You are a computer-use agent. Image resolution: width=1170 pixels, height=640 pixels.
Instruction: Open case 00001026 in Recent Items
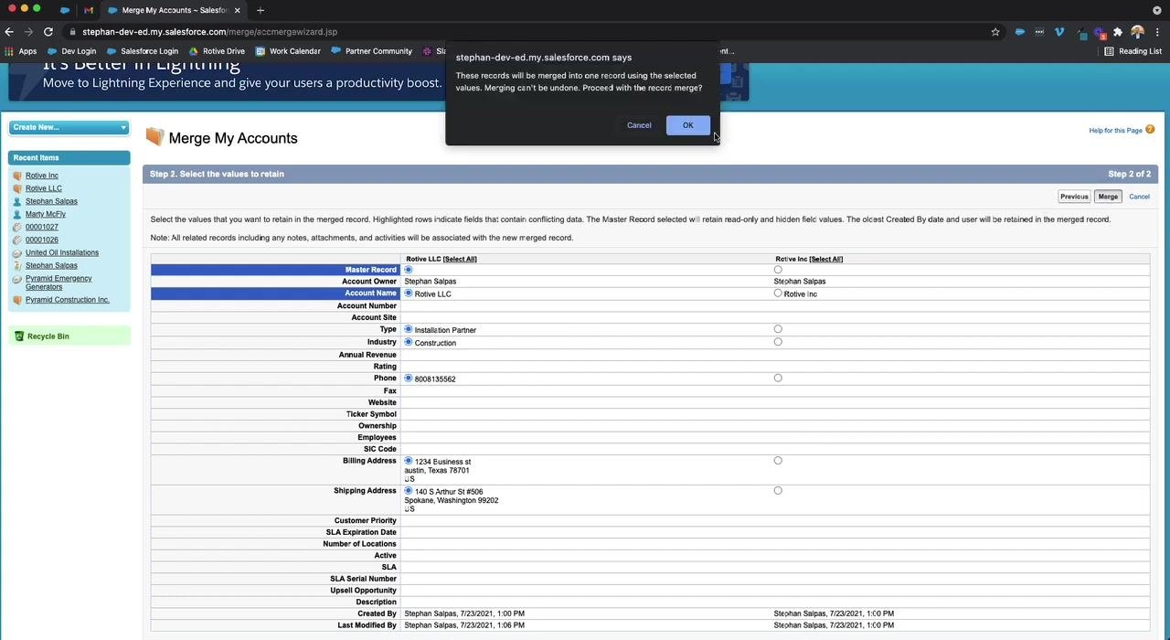pyautogui.click(x=42, y=240)
